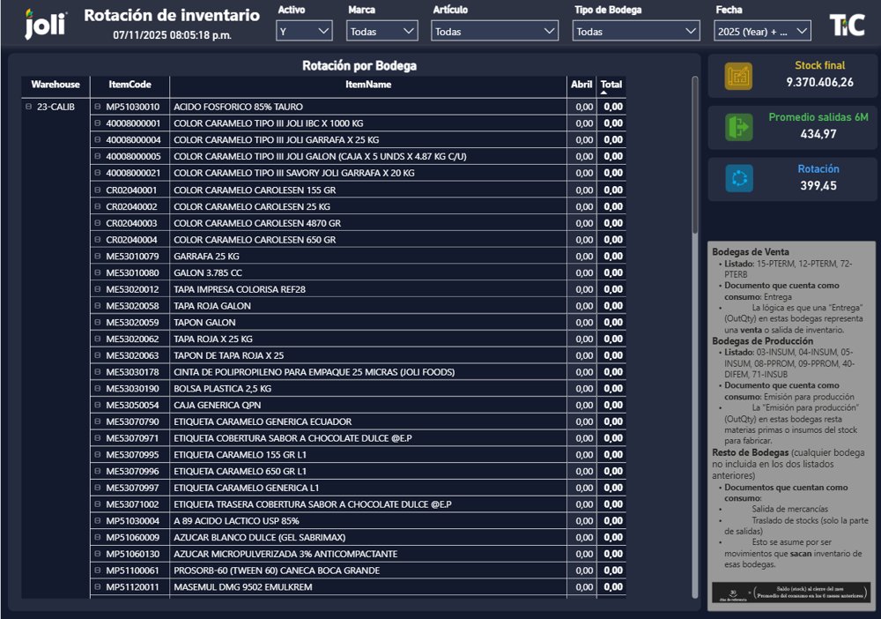
Task: Expand item row MP51030010
Action: coord(98,107)
